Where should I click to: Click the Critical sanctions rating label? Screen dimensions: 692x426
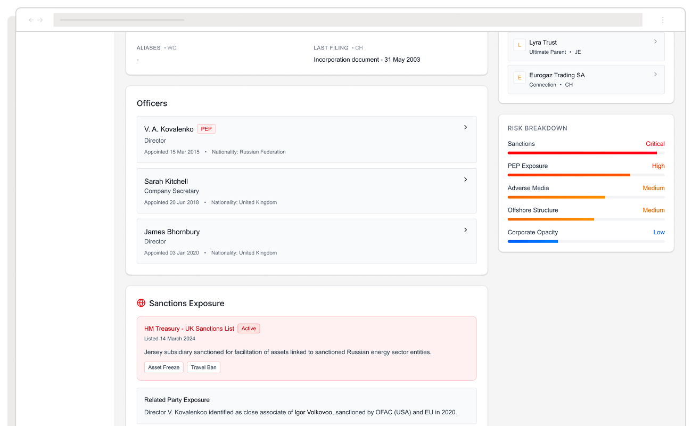[655, 144]
